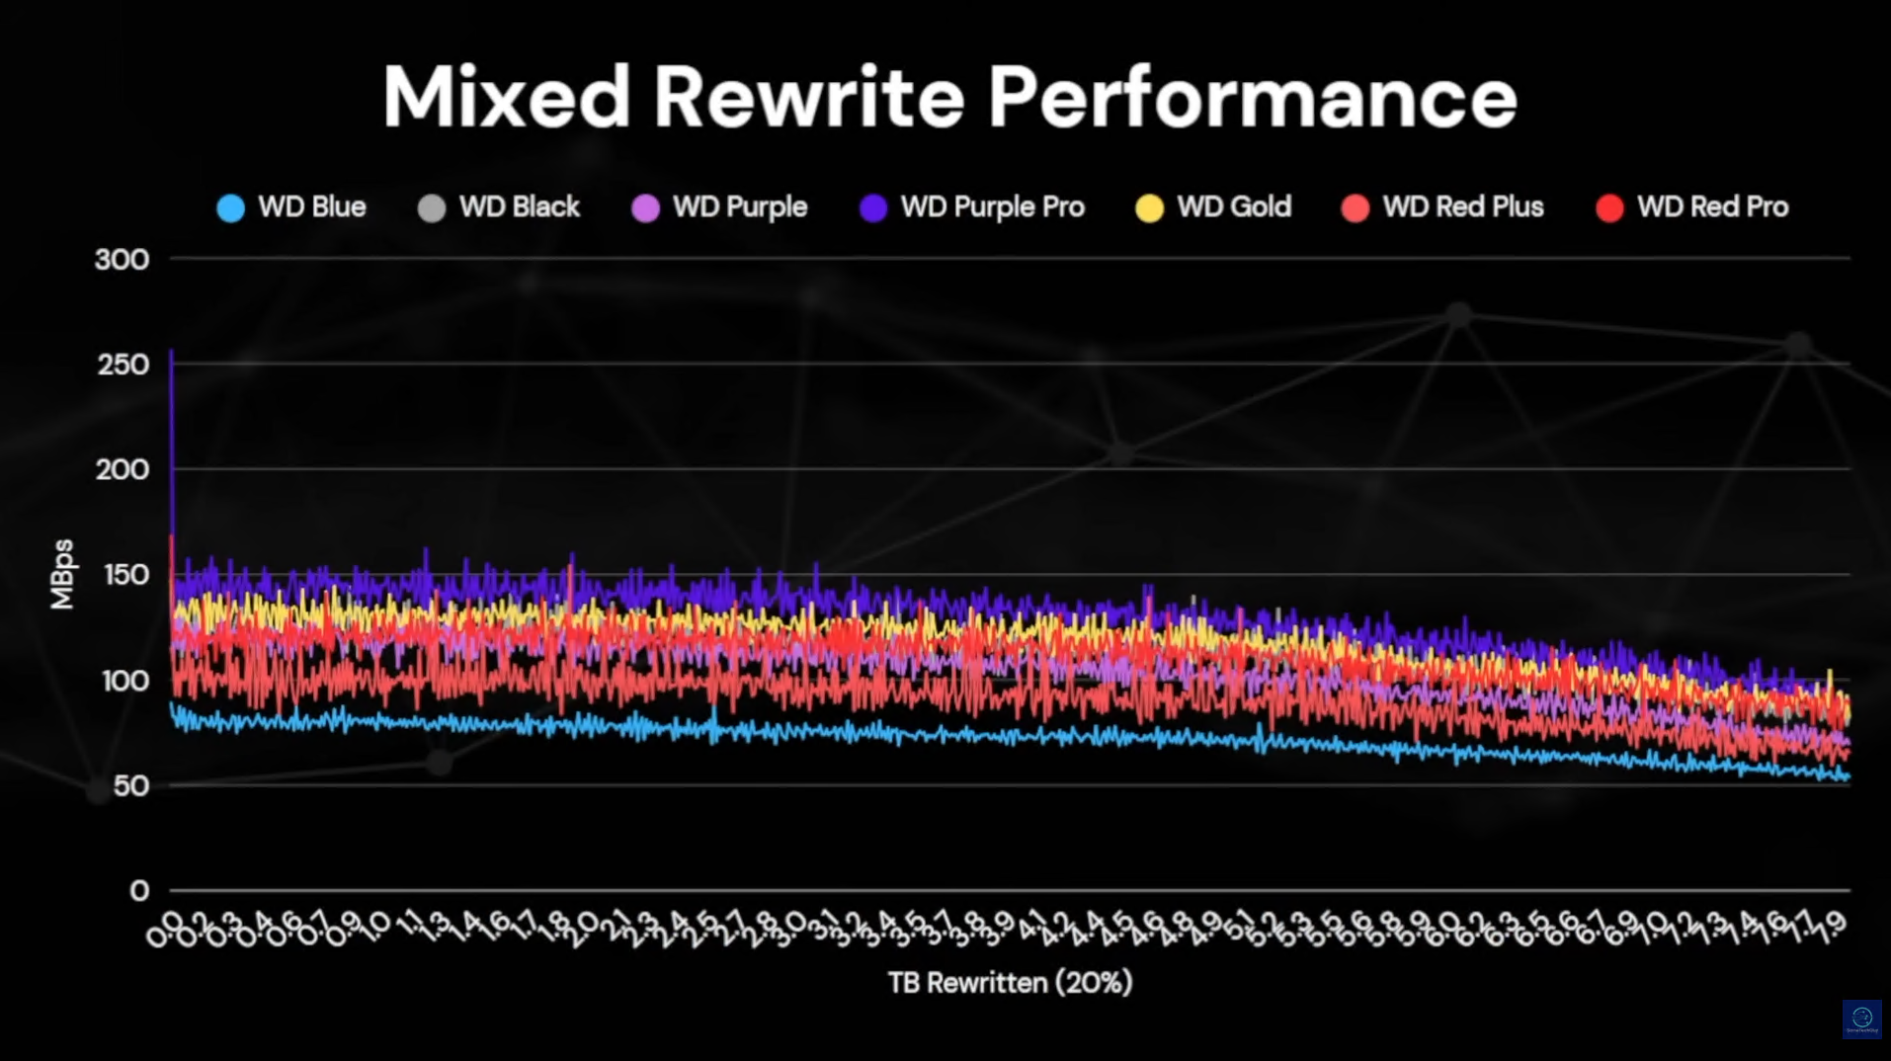Click the 250 y-axis value
The width and height of the screenshot is (1891, 1061).
point(123,365)
